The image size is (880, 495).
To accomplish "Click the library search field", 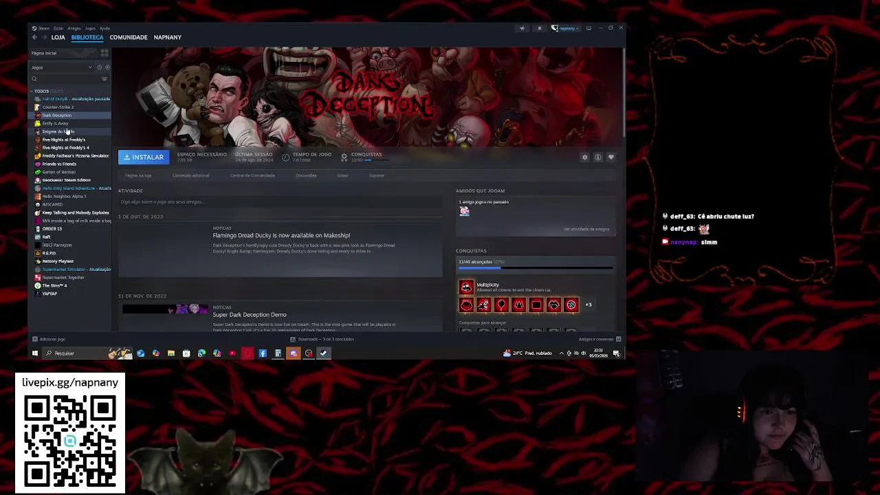I will pyautogui.click(x=65, y=79).
